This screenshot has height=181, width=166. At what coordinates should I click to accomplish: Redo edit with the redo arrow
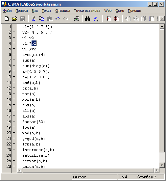[65, 19]
